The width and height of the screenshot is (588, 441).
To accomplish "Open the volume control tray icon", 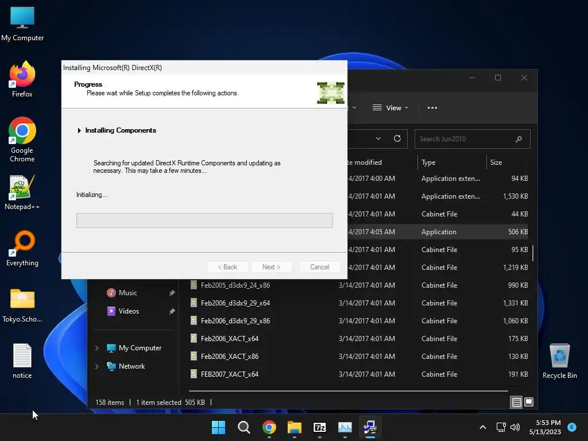I will click(x=515, y=427).
